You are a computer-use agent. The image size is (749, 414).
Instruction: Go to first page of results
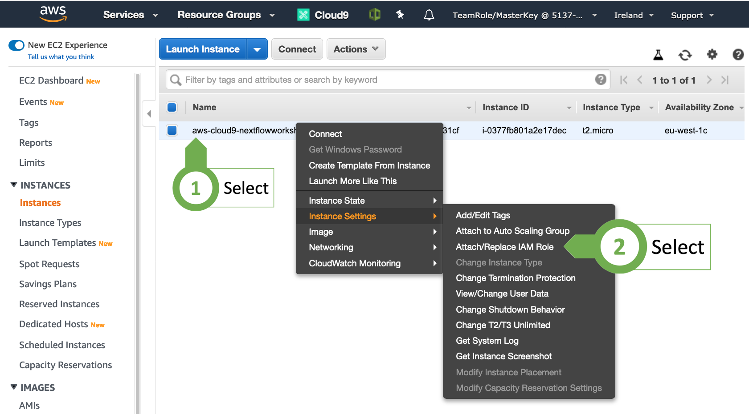coord(624,80)
